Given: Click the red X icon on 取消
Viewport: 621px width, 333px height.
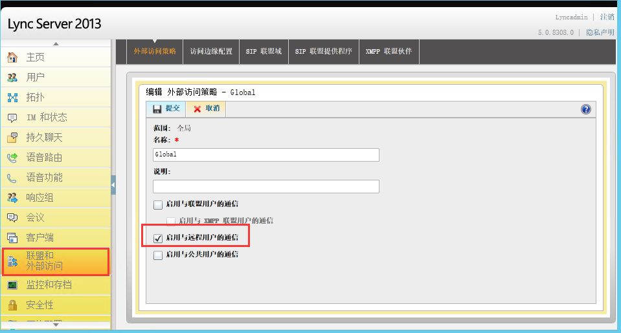Looking at the screenshot, I should tap(198, 109).
